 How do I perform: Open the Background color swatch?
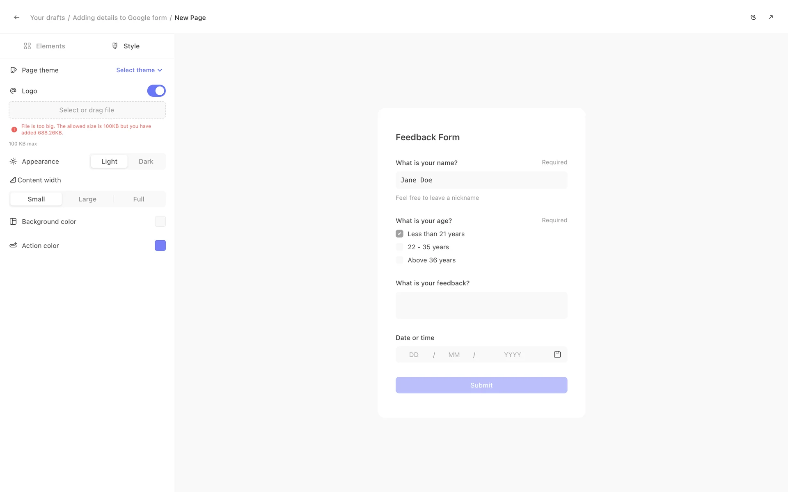pos(160,221)
